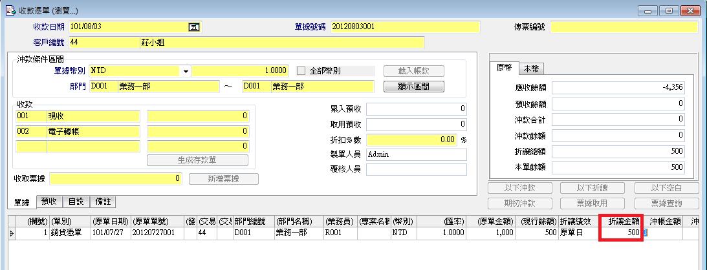Click into the 傳票編號 field

pos(624,27)
